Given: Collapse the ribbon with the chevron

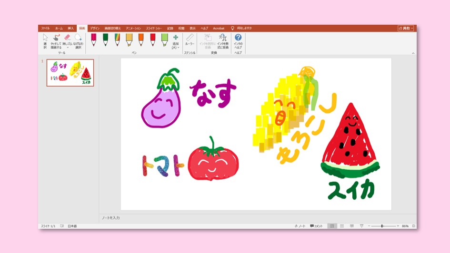Looking at the screenshot, I should [x=413, y=53].
